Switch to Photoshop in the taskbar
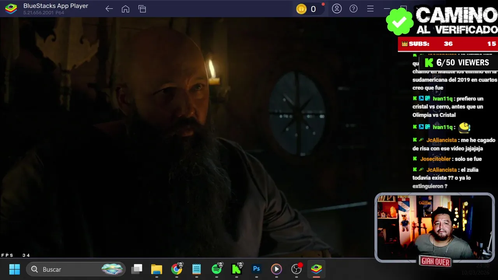 tap(256, 269)
